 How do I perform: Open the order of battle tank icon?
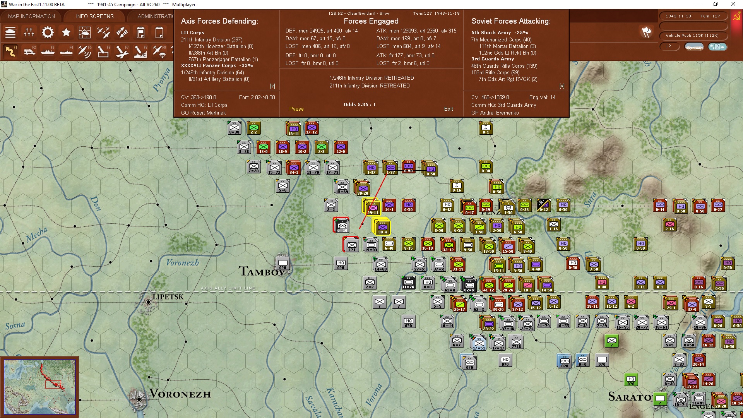[10, 33]
